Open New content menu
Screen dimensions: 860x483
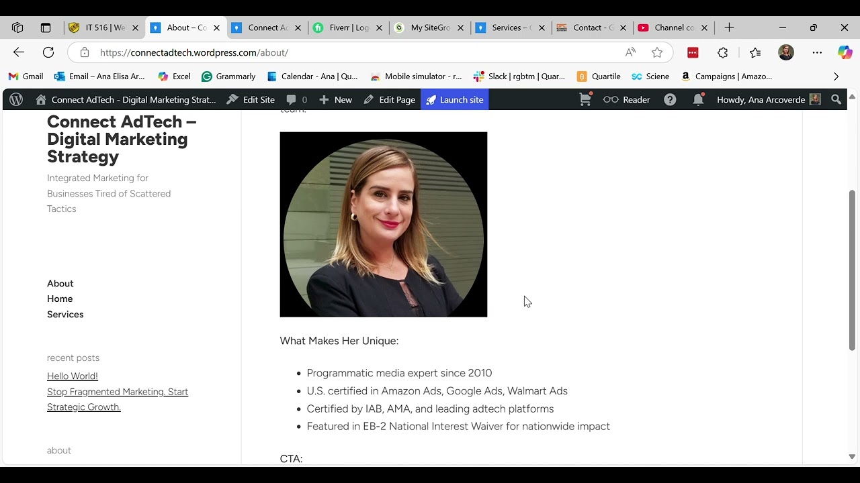(x=335, y=99)
